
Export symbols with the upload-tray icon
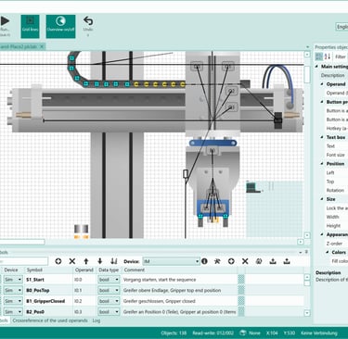coord(287,261)
